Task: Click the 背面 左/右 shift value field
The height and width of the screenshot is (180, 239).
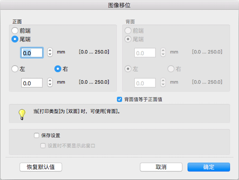Action: (x=145, y=83)
